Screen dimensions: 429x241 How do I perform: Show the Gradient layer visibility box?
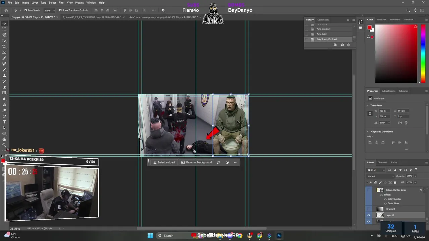pyautogui.click(x=369, y=209)
